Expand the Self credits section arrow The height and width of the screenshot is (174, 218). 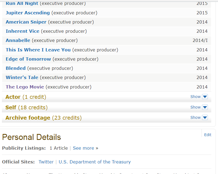(205, 107)
